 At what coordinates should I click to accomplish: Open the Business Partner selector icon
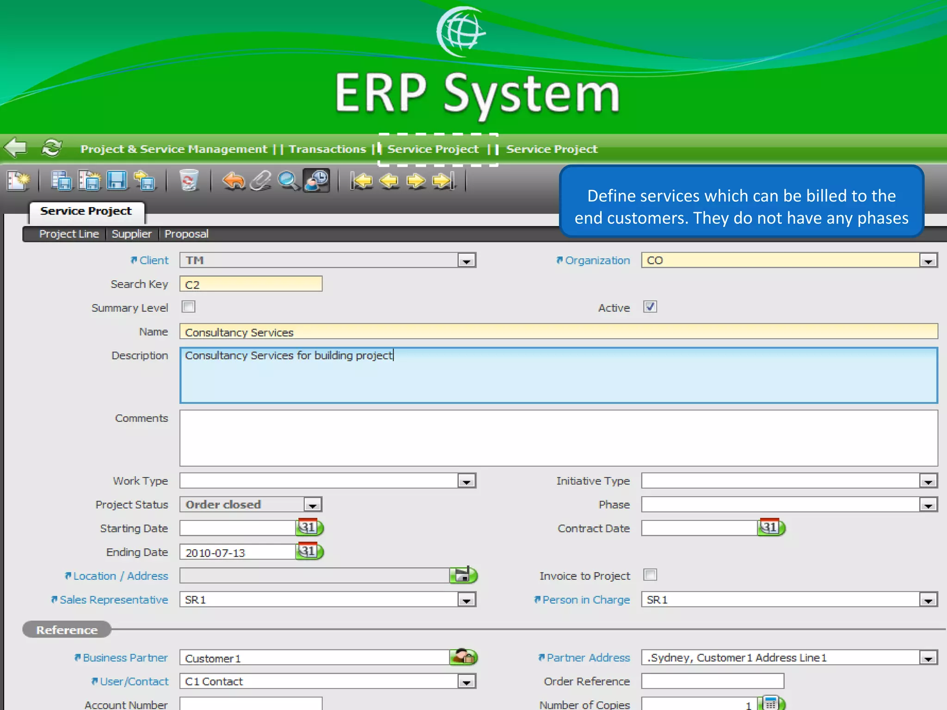pos(463,657)
